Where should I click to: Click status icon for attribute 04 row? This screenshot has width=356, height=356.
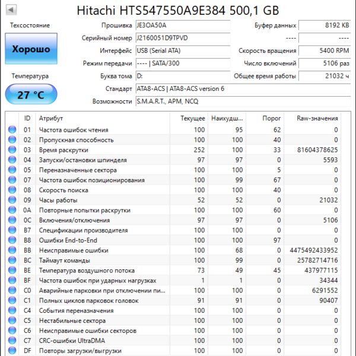(12, 160)
